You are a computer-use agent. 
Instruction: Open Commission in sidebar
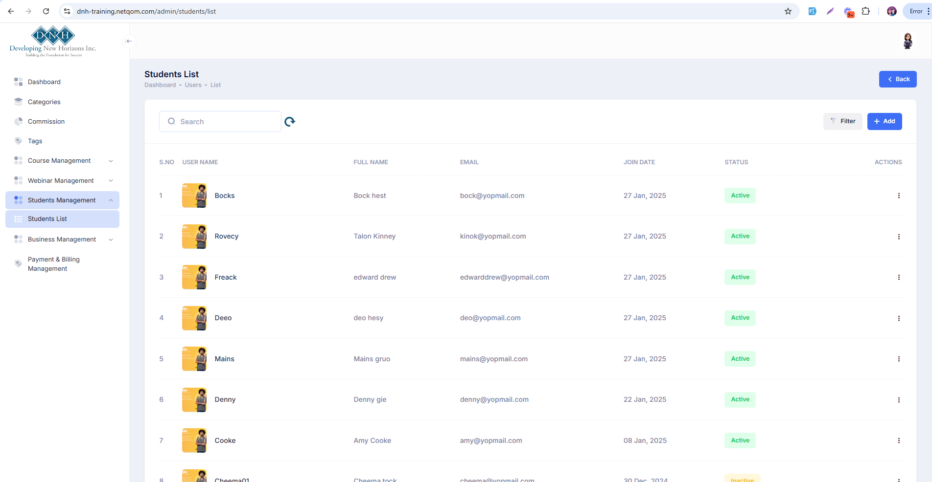62,122
